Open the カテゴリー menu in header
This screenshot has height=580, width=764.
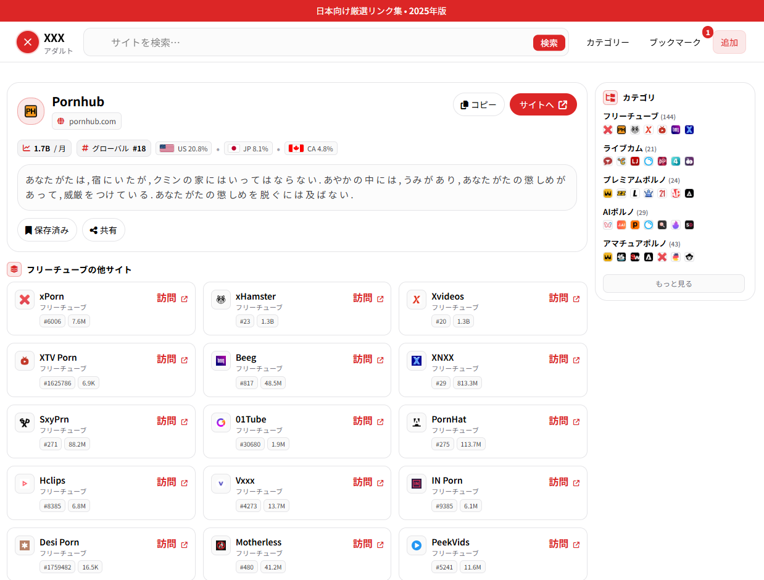[x=607, y=43]
